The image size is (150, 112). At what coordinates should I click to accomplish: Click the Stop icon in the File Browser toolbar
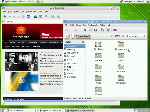[x=90, y=30]
